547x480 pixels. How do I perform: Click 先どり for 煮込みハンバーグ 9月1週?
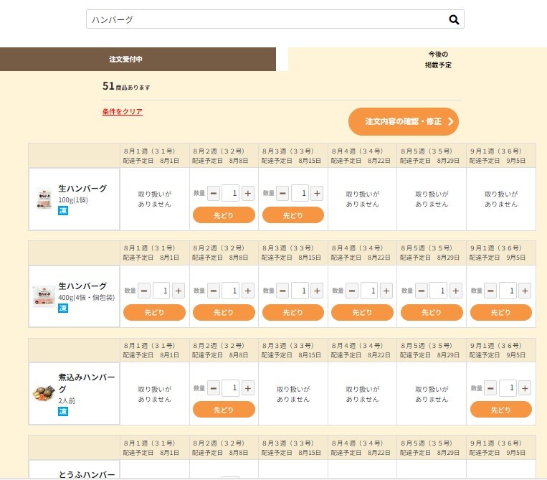tap(501, 410)
